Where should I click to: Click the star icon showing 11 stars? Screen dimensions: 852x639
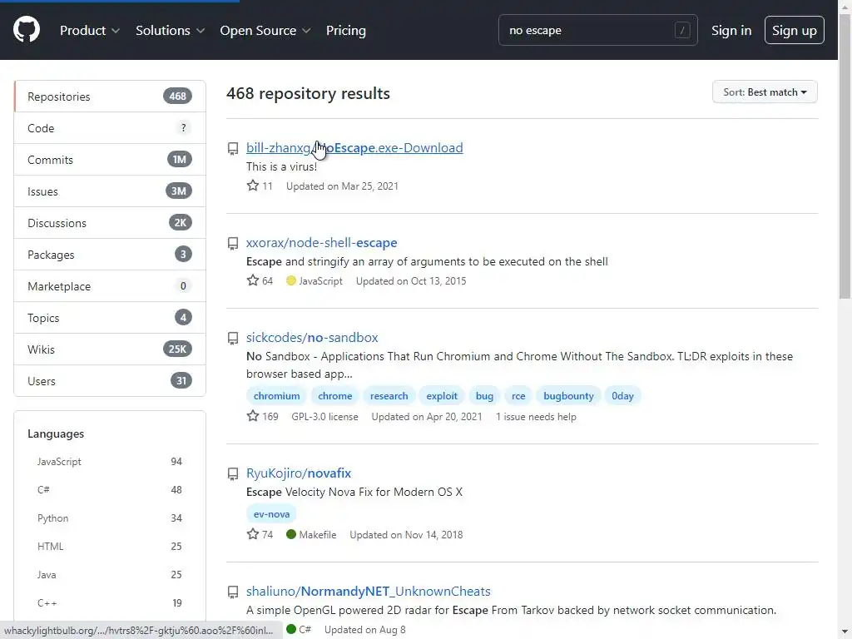pos(253,186)
